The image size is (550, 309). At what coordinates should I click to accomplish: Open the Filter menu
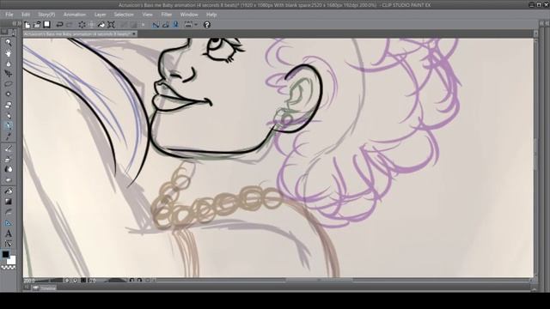(166, 15)
